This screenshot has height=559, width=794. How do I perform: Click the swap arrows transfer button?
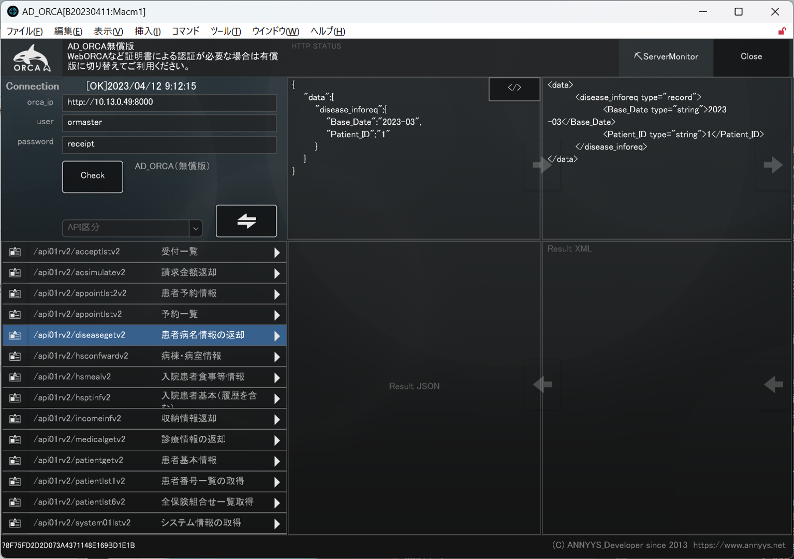246,221
